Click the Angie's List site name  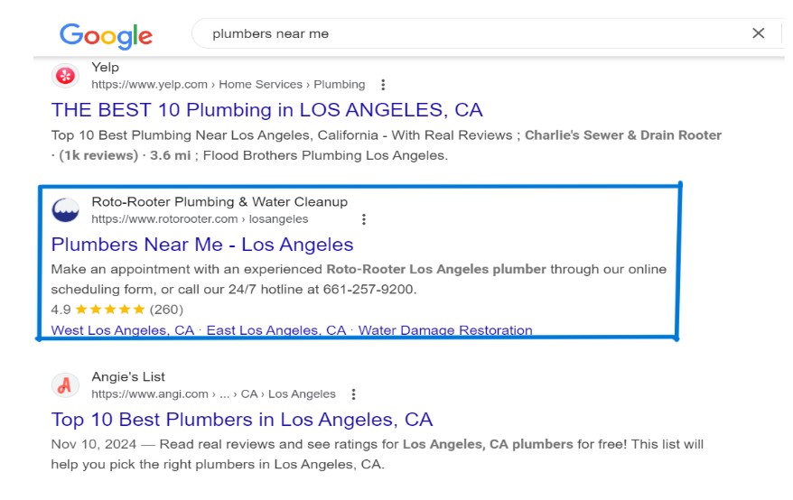[128, 376]
